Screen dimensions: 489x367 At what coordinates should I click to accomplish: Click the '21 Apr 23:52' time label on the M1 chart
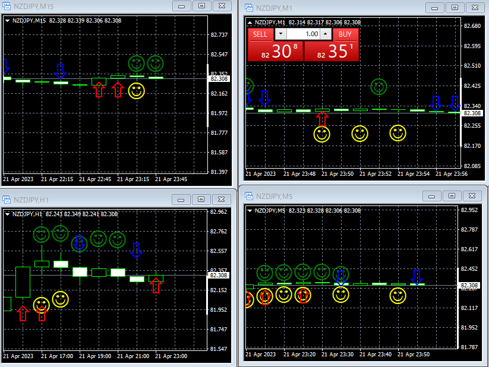pos(376,173)
